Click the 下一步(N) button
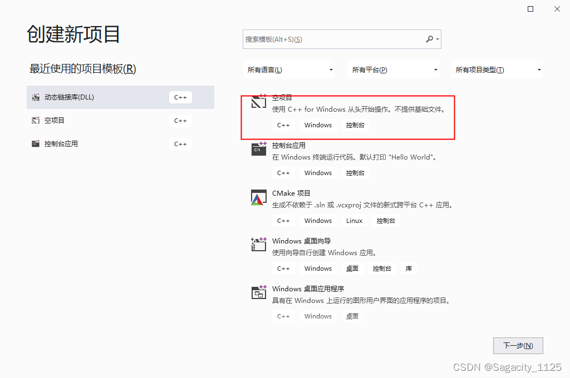 [518, 345]
